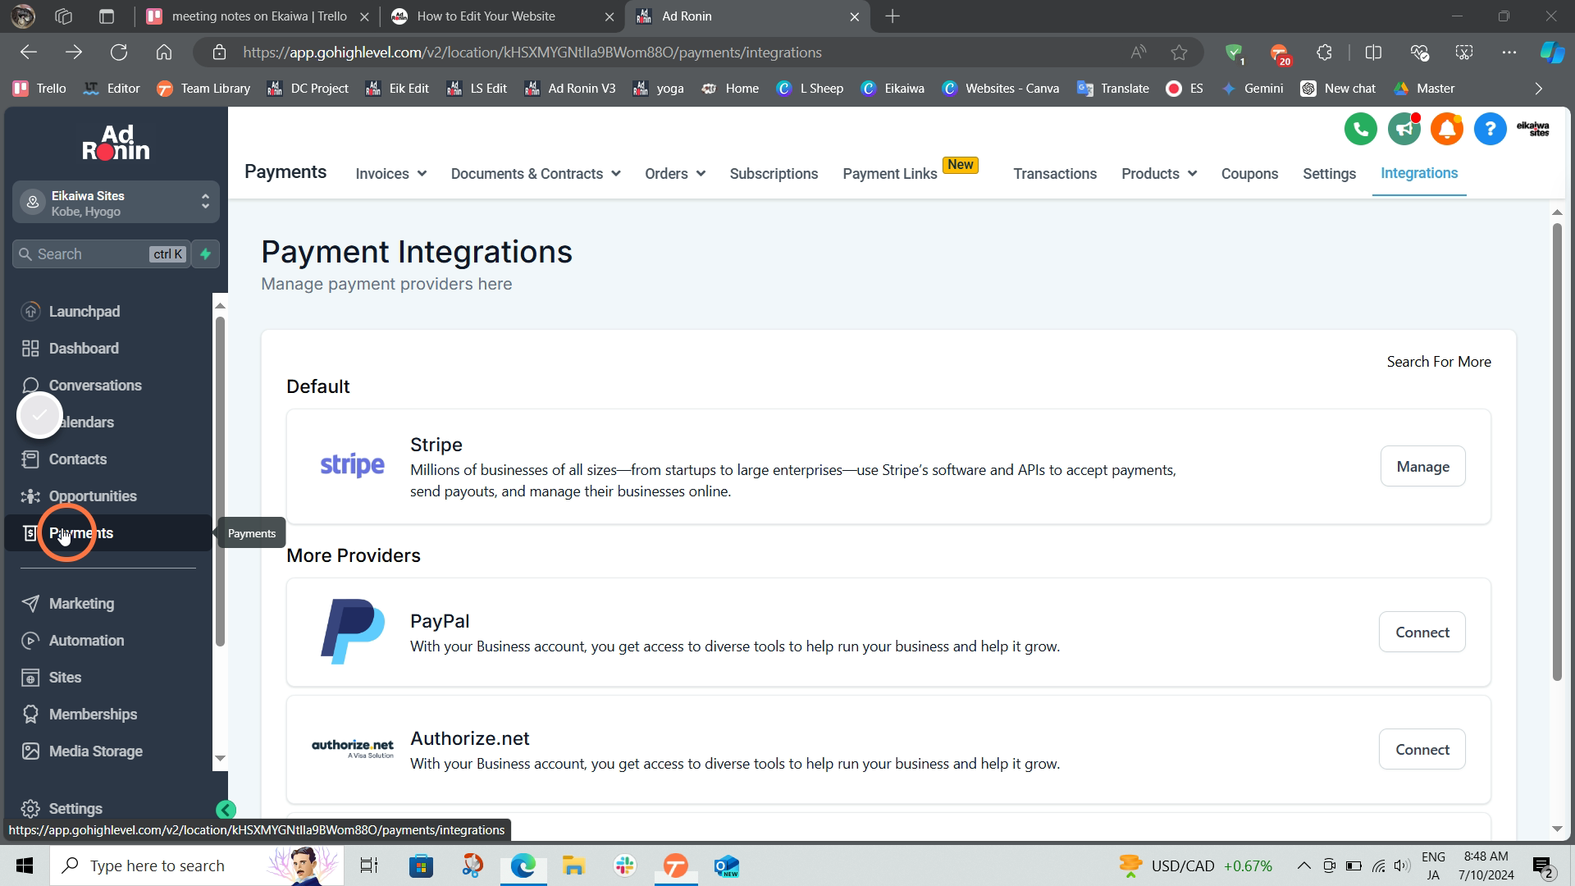Image resolution: width=1575 pixels, height=886 pixels.
Task: Click the green phone call icon
Action: [1360, 129]
